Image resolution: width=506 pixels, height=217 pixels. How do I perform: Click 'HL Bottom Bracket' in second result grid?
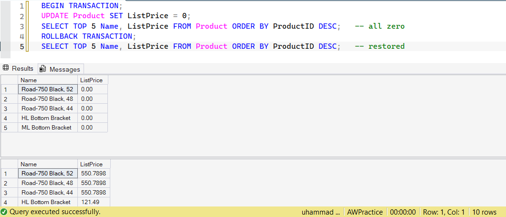[48, 202]
